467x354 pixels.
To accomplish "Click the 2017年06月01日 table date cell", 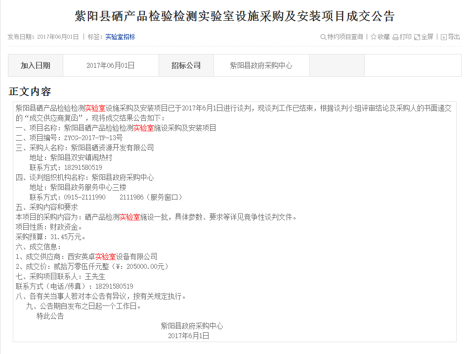I will (x=110, y=65).
